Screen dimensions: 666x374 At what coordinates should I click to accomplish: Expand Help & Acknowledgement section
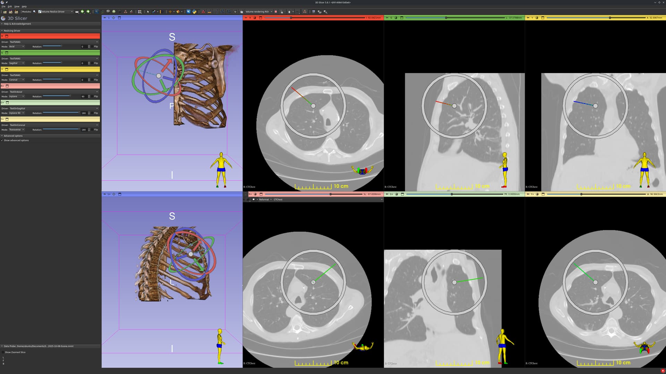[17, 24]
